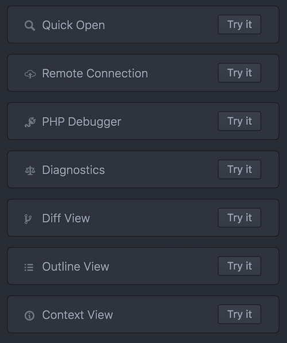The height and width of the screenshot is (343, 287).
Task: Try the Context View feature
Action: pos(239,314)
